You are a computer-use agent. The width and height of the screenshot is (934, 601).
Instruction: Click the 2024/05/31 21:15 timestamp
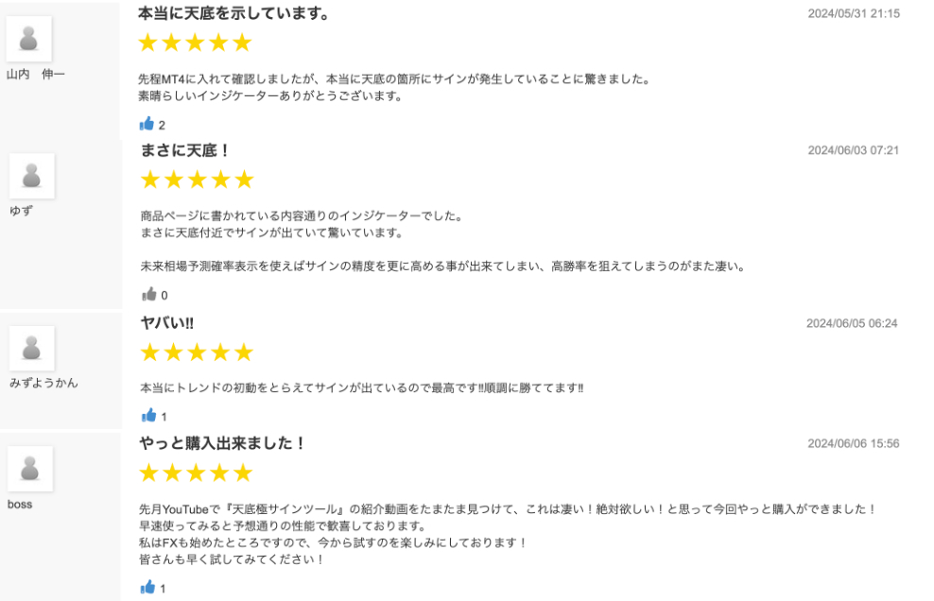point(854,14)
